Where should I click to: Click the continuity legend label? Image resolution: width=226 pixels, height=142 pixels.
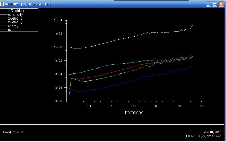tap(15, 15)
